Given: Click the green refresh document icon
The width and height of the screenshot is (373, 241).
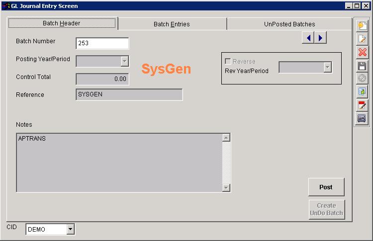Looking at the screenshot, I should point(362,92).
